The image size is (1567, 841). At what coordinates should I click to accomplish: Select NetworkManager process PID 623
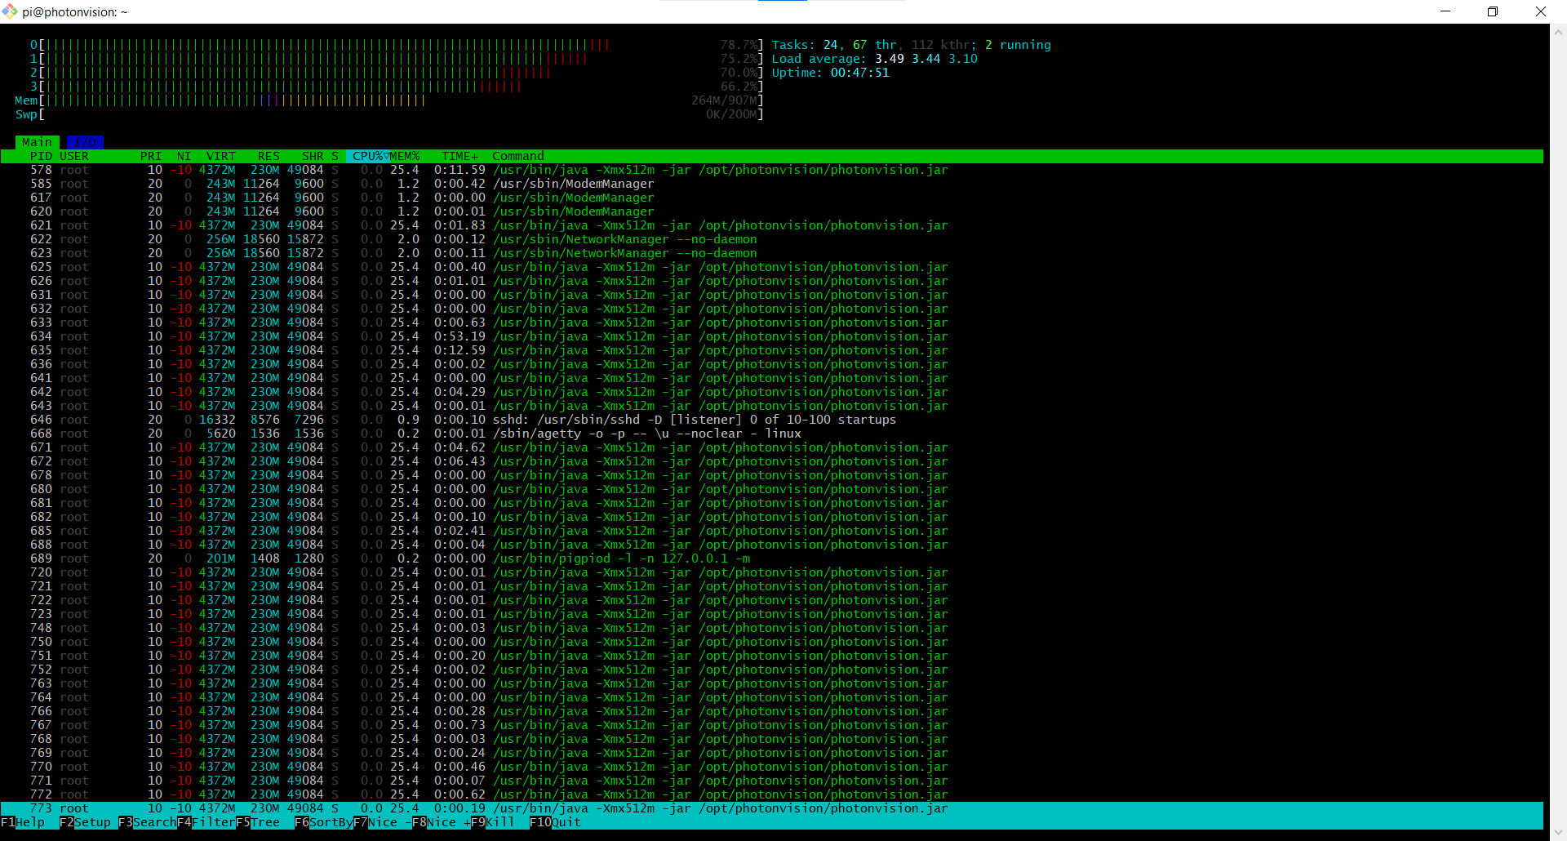[772, 253]
